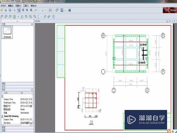Choose the Select arrow tool
The height and width of the screenshot is (133, 177).
(15, 10)
